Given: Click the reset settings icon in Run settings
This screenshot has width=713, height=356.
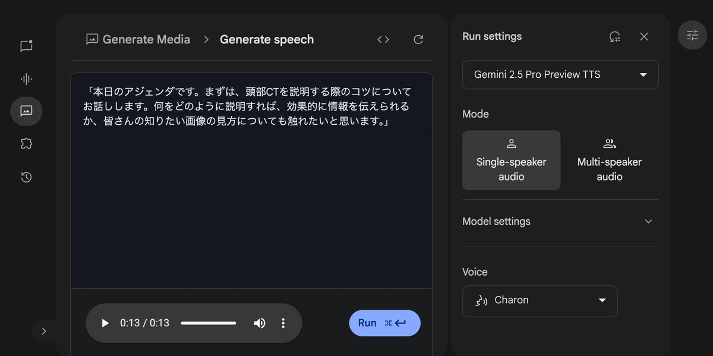Looking at the screenshot, I should (615, 37).
